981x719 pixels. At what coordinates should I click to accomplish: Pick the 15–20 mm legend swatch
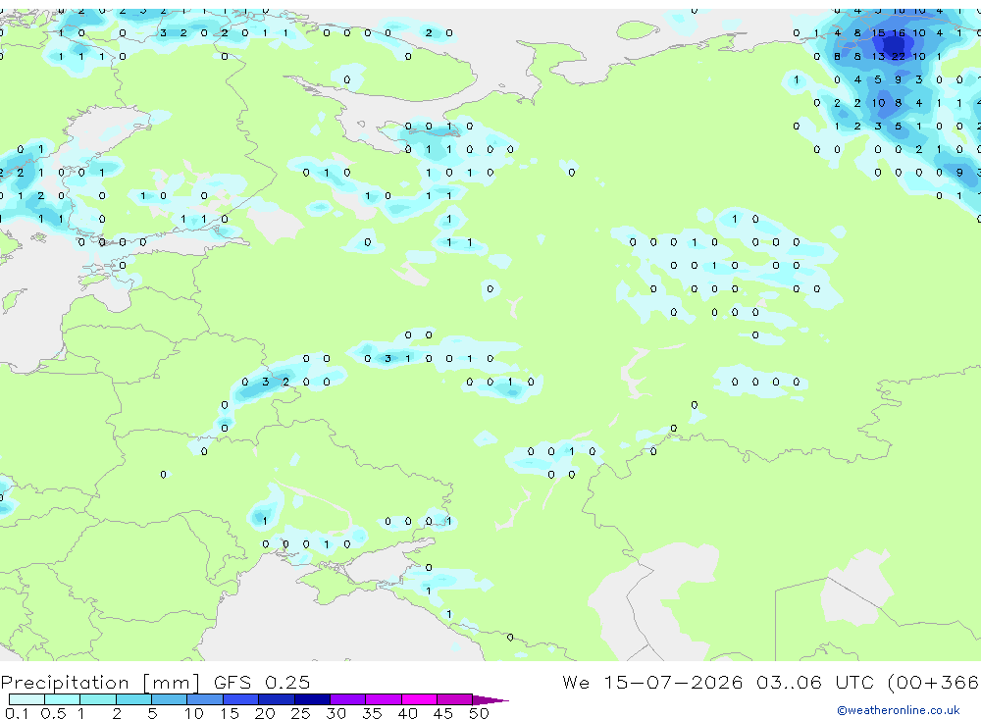(241, 699)
